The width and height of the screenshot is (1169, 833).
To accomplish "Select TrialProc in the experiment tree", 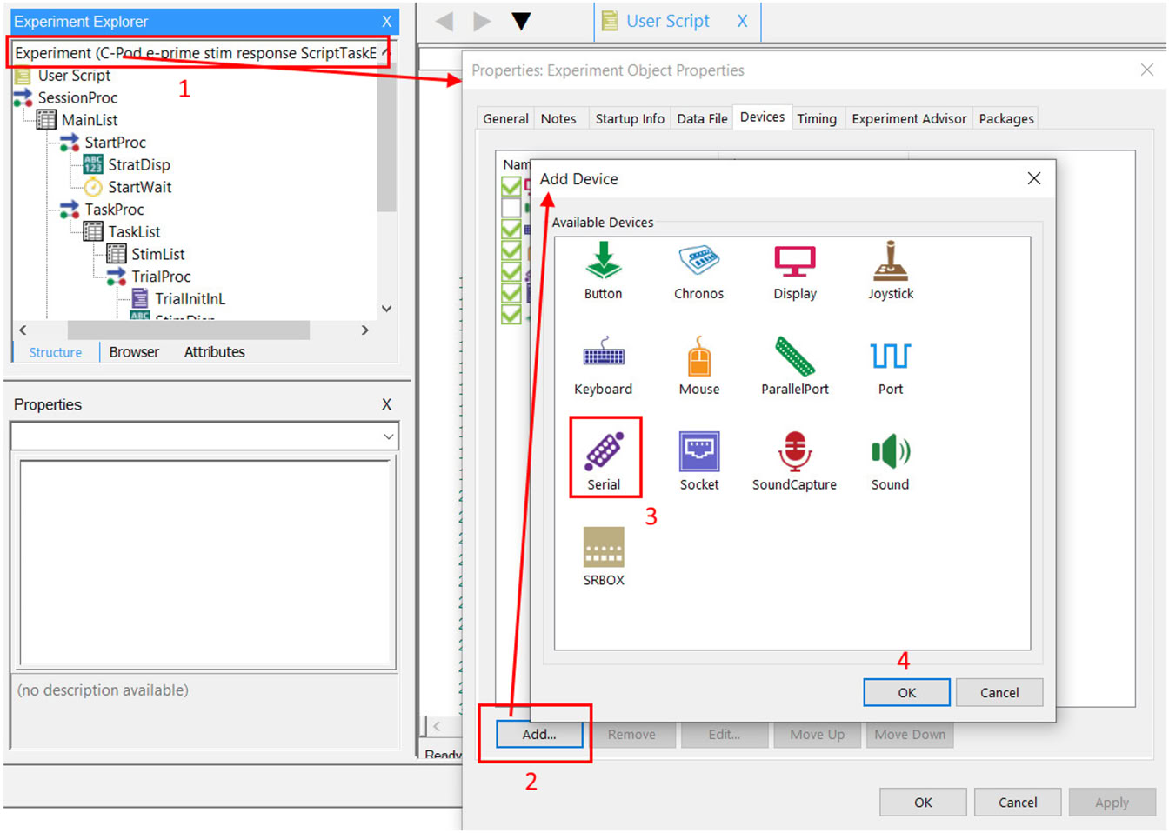I will click(161, 277).
